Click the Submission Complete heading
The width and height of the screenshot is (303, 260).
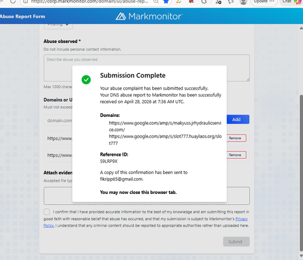133,75
